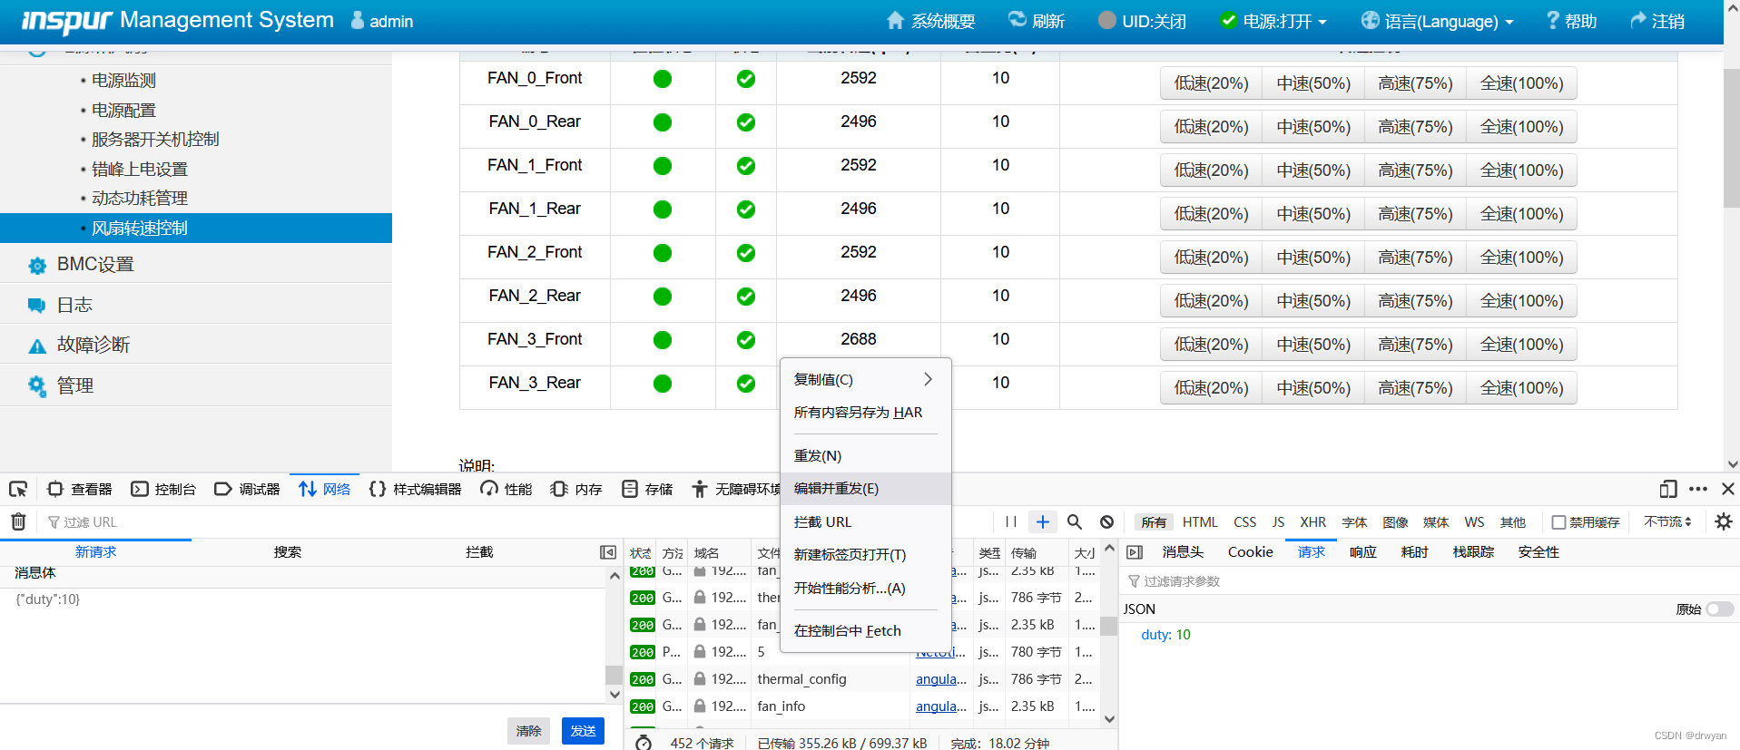Click the request list scrollbar down arrow
Screen dimensions: 1740x750
click(1109, 719)
